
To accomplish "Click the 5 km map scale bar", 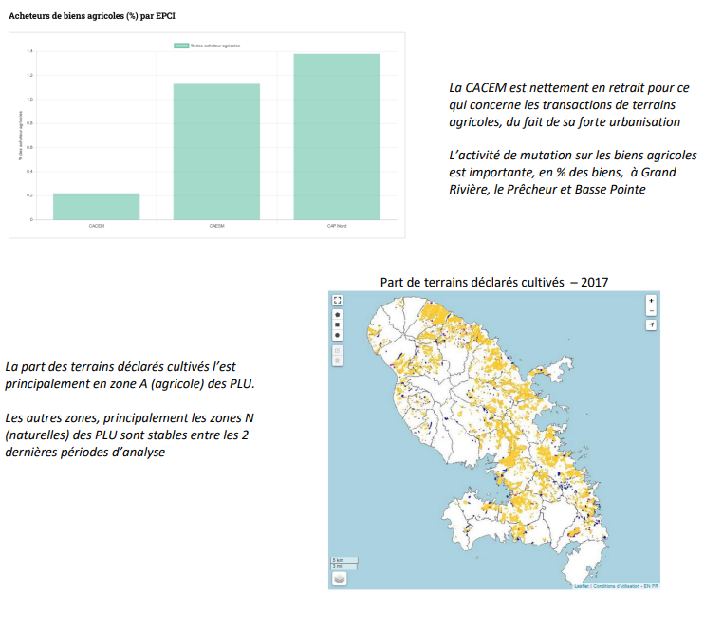I will click(340, 559).
